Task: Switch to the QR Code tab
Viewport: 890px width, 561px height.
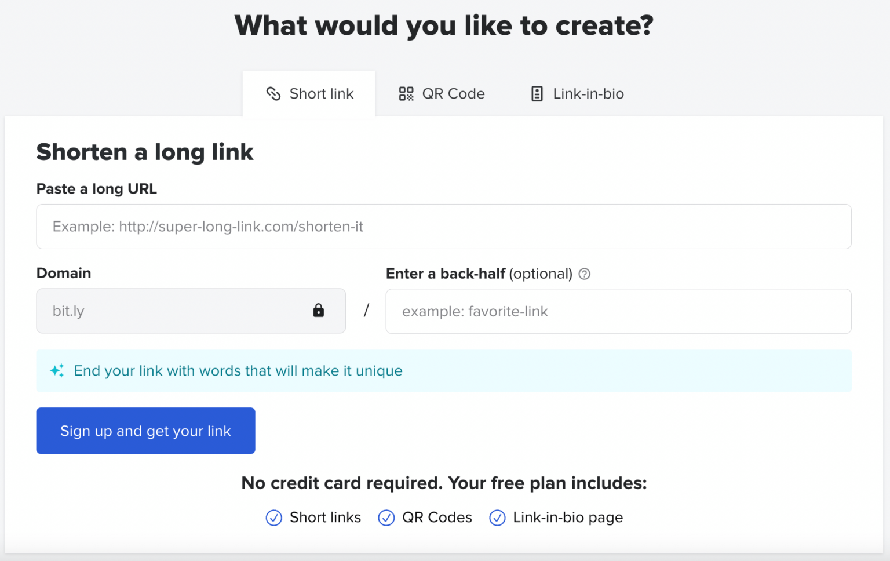Action: point(454,93)
